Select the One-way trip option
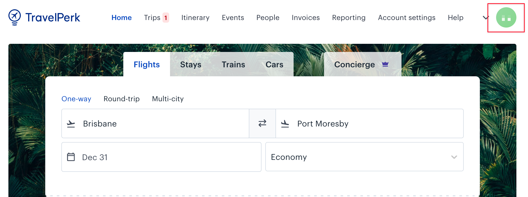Viewport: 528px width, 197px height. [76, 99]
